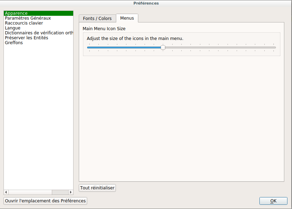292x209 pixels.
Task: Open Dictionnaires de vérification orthographique settings
Action: point(39,33)
